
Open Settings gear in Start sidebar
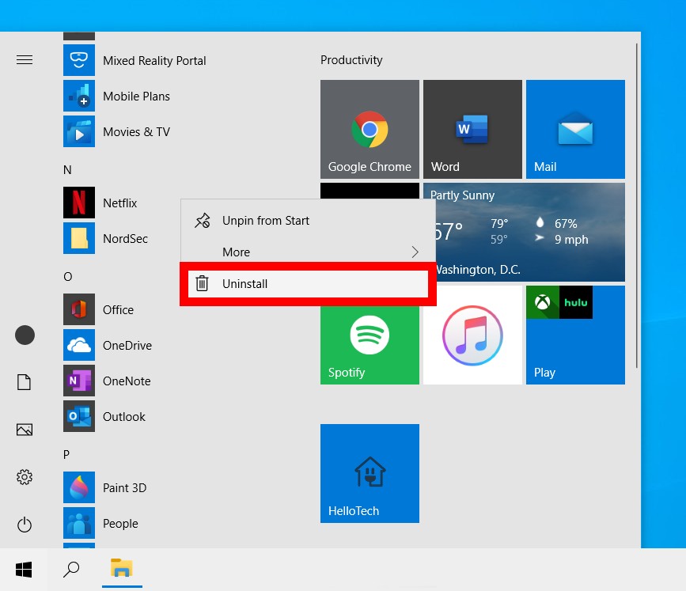pyautogui.click(x=25, y=477)
